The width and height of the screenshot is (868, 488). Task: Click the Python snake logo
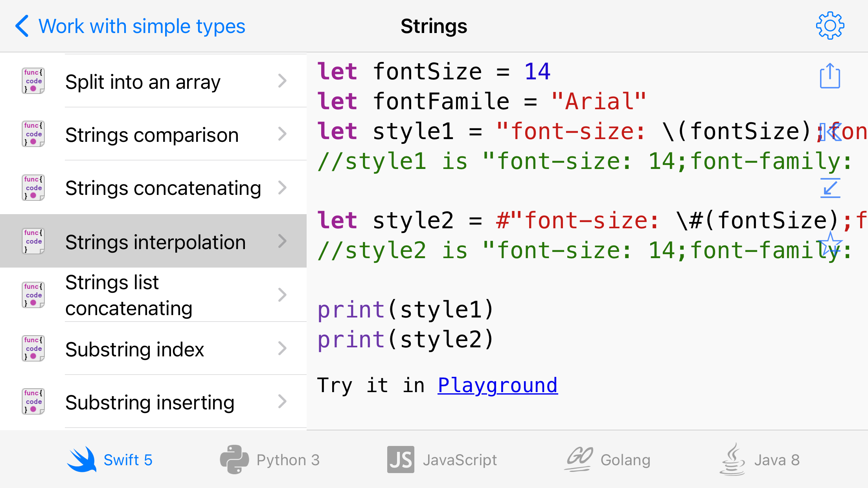click(x=234, y=459)
